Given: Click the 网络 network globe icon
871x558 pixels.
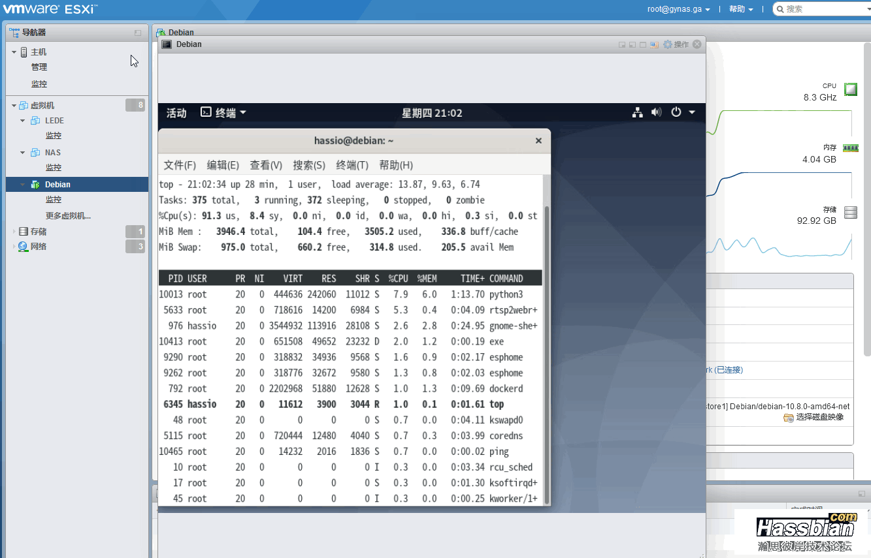Looking at the screenshot, I should (x=24, y=247).
